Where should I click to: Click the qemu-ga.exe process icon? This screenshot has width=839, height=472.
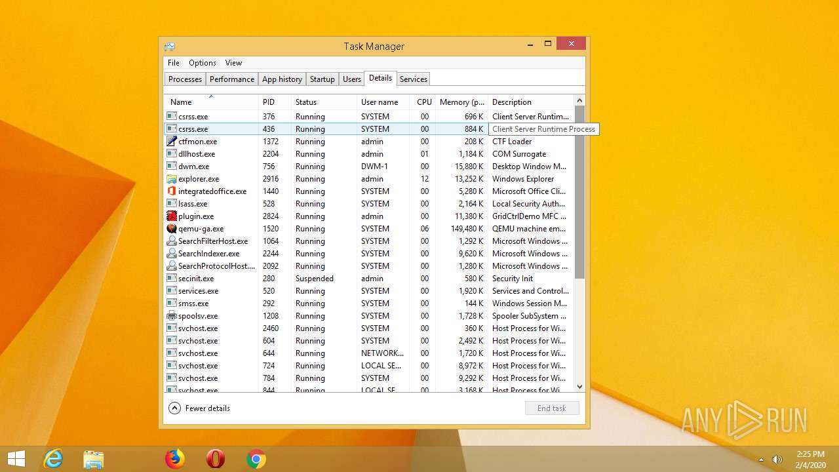pyautogui.click(x=172, y=228)
